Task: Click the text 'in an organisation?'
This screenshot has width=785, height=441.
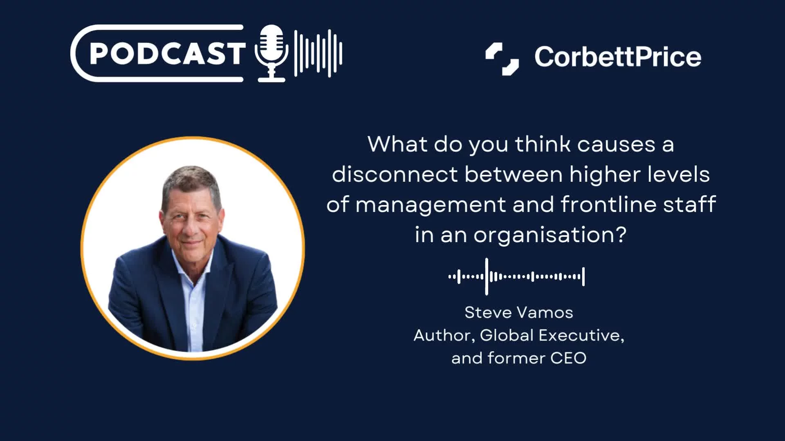Action: 520,235
